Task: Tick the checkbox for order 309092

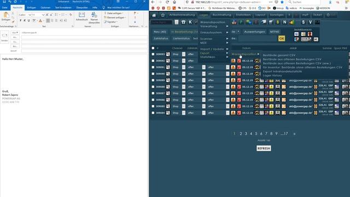Action: click(153, 61)
